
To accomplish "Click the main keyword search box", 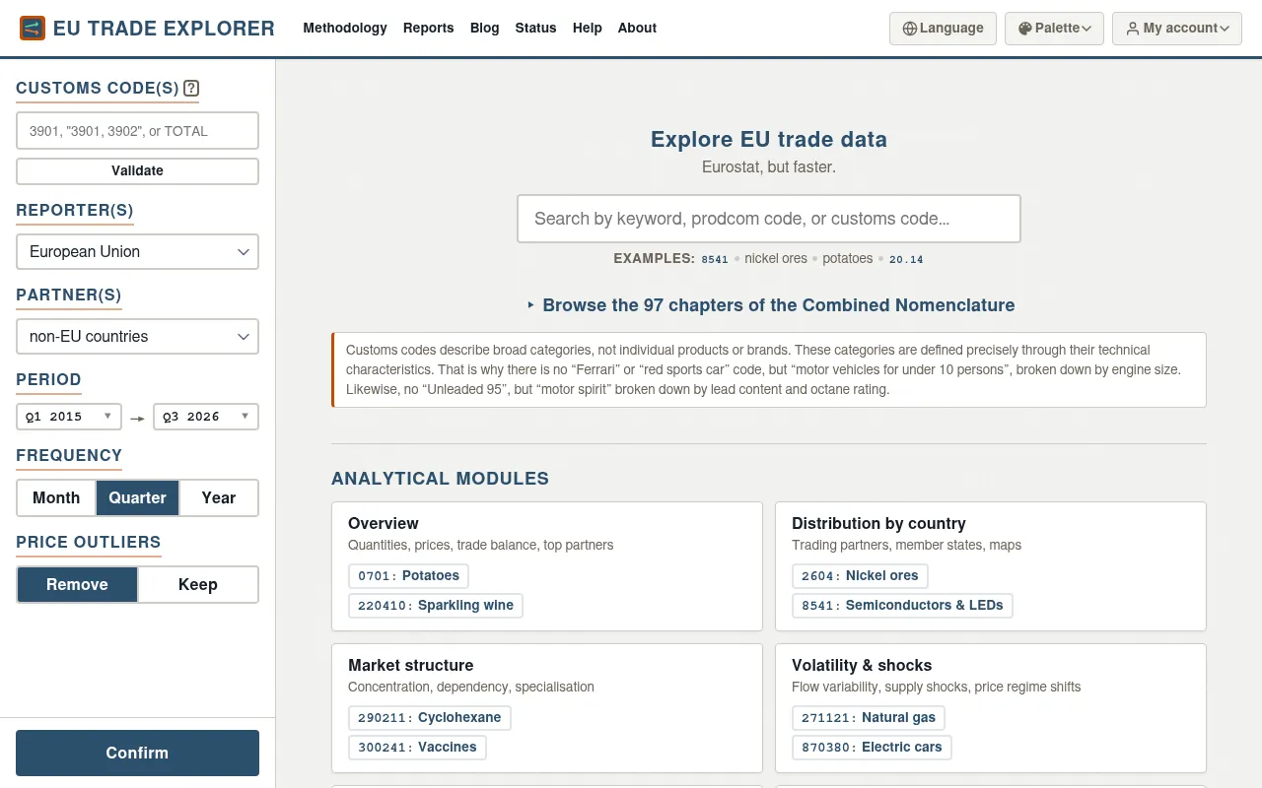I will 769,219.
